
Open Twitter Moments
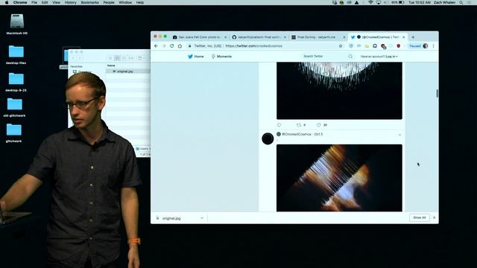coord(221,57)
